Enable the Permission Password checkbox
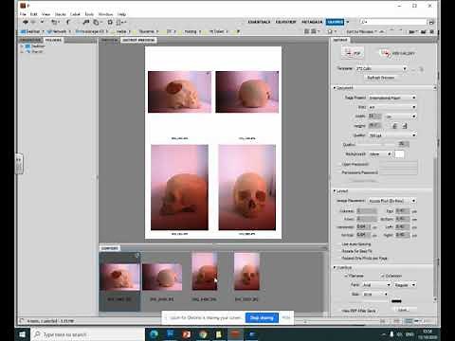Screen dimensions: 455x341 pyautogui.click(x=339, y=172)
